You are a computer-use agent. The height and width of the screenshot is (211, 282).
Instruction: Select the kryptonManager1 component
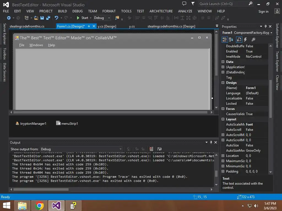[31, 123]
